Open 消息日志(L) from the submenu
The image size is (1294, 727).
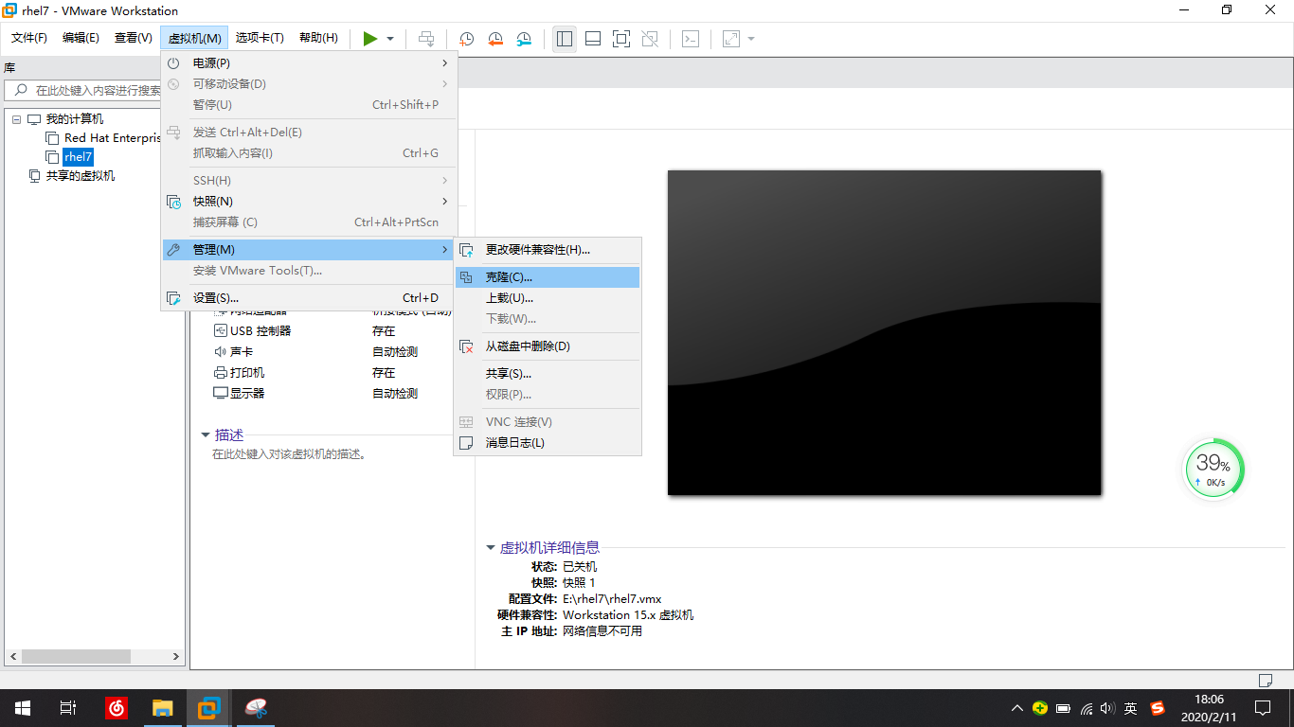coord(548,443)
